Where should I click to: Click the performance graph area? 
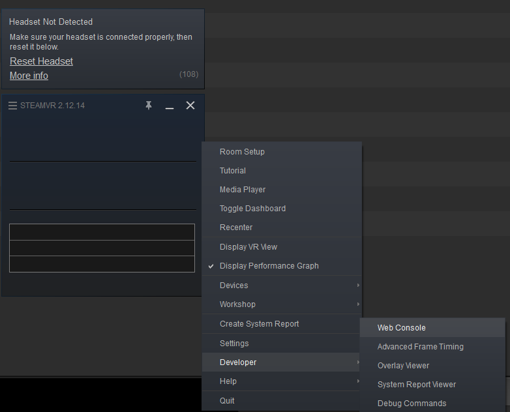click(102, 248)
